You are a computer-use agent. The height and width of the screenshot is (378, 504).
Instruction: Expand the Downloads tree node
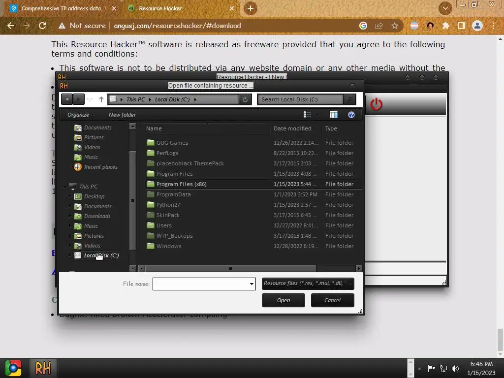point(70,216)
